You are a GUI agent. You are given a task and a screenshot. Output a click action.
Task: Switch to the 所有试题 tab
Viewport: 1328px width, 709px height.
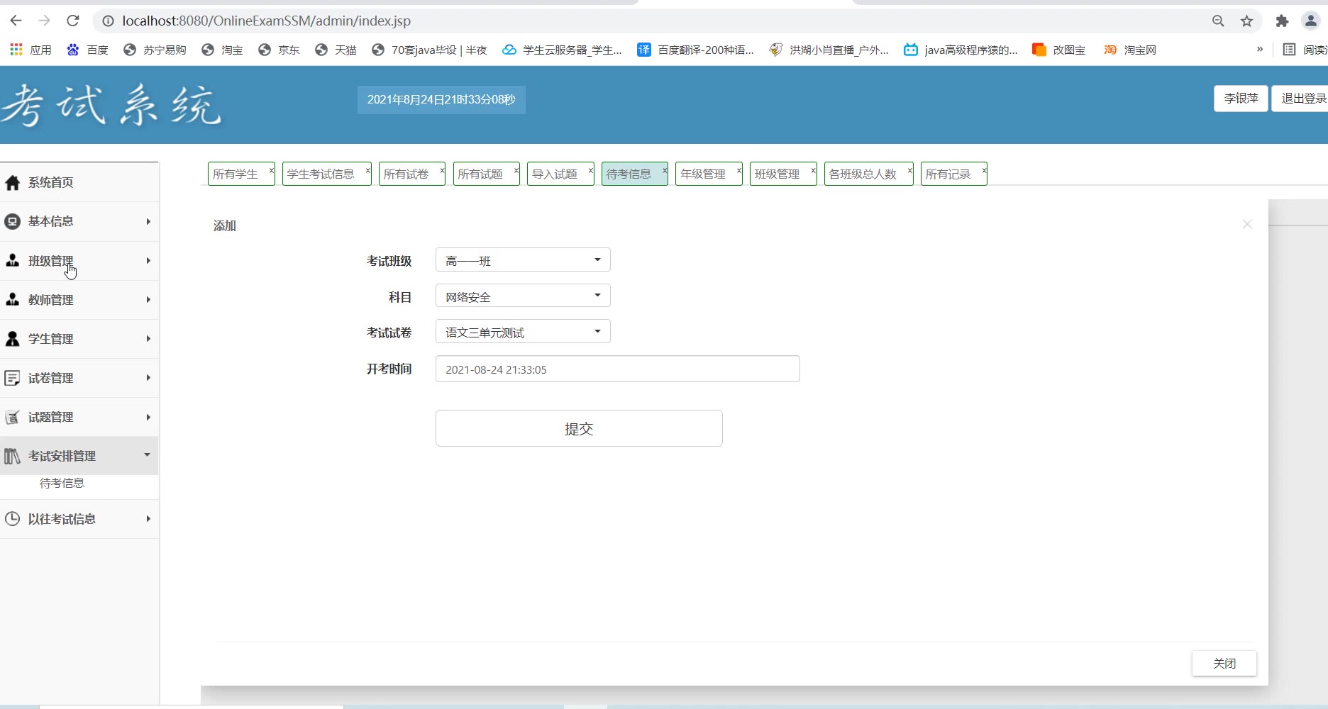[480, 174]
